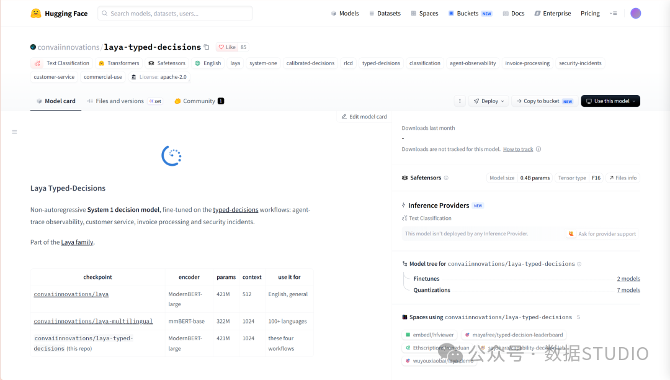Open convaiinnovations/laya checkpoint link
This screenshot has width=670, height=380.
pos(71,294)
